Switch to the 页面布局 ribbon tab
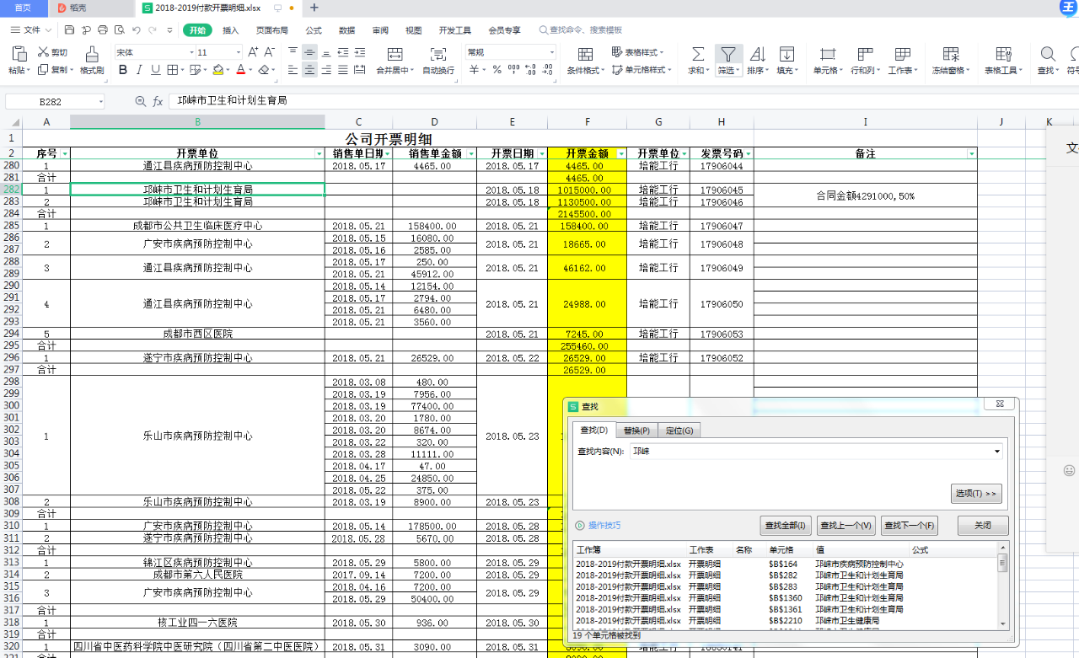1079x658 pixels. click(271, 30)
